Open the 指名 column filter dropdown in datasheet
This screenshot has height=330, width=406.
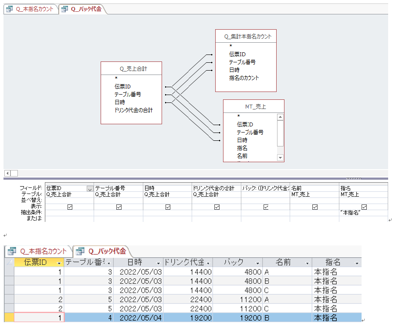[357, 263]
